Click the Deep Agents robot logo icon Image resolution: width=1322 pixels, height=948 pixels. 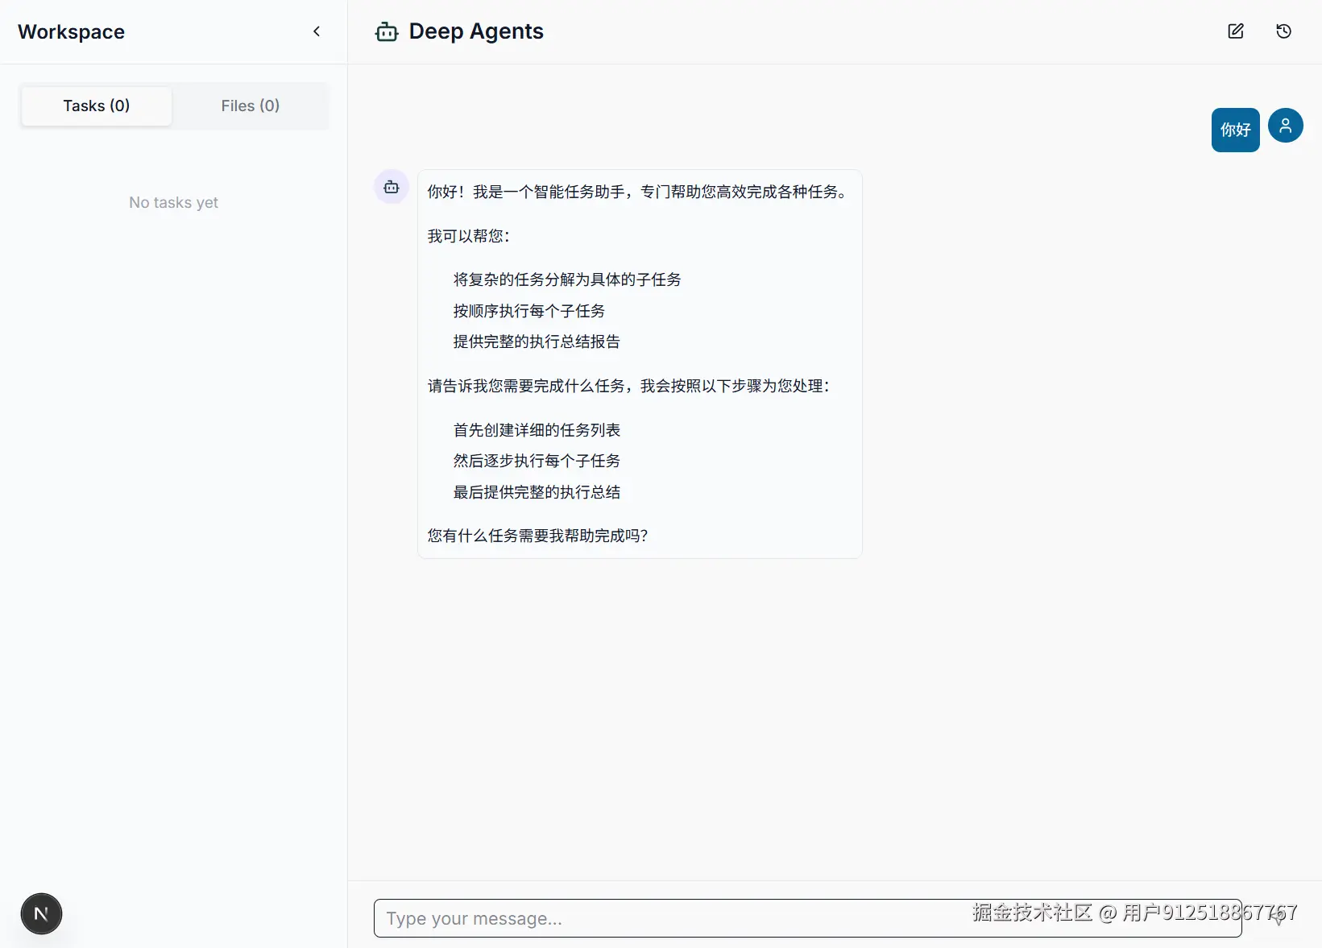(387, 32)
